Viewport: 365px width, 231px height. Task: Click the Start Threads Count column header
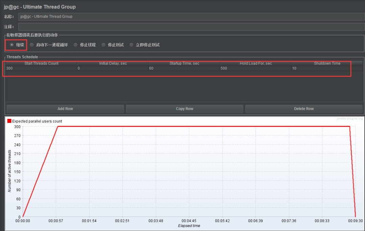coord(41,63)
